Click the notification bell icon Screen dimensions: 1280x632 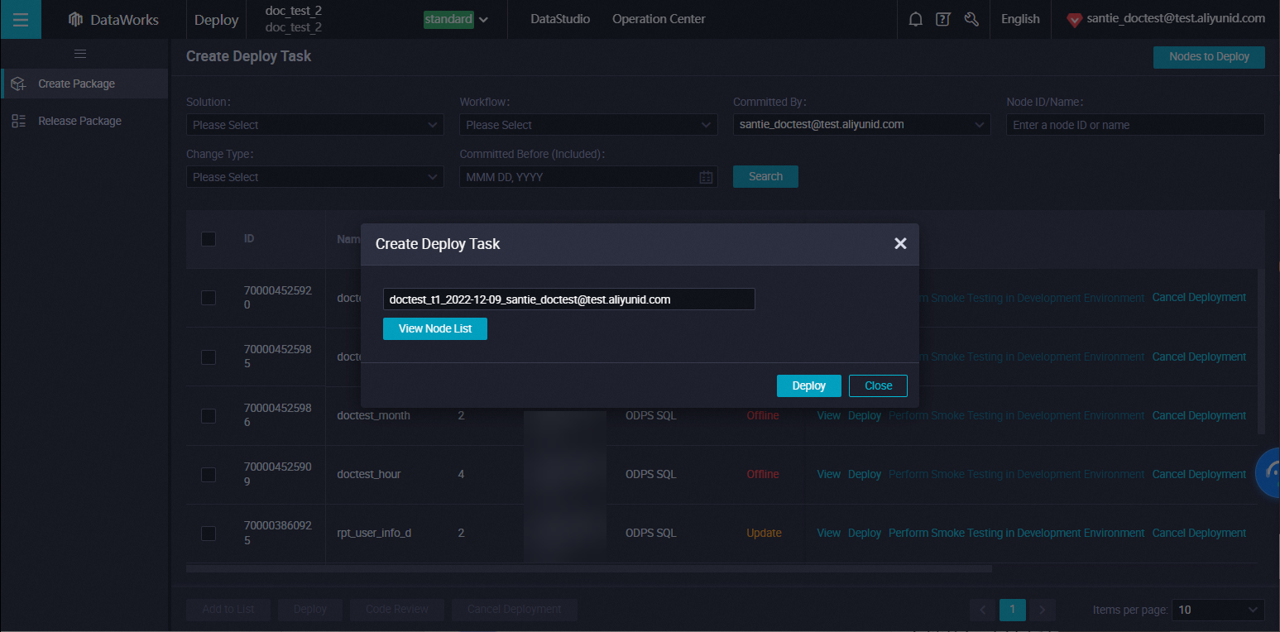pos(915,20)
